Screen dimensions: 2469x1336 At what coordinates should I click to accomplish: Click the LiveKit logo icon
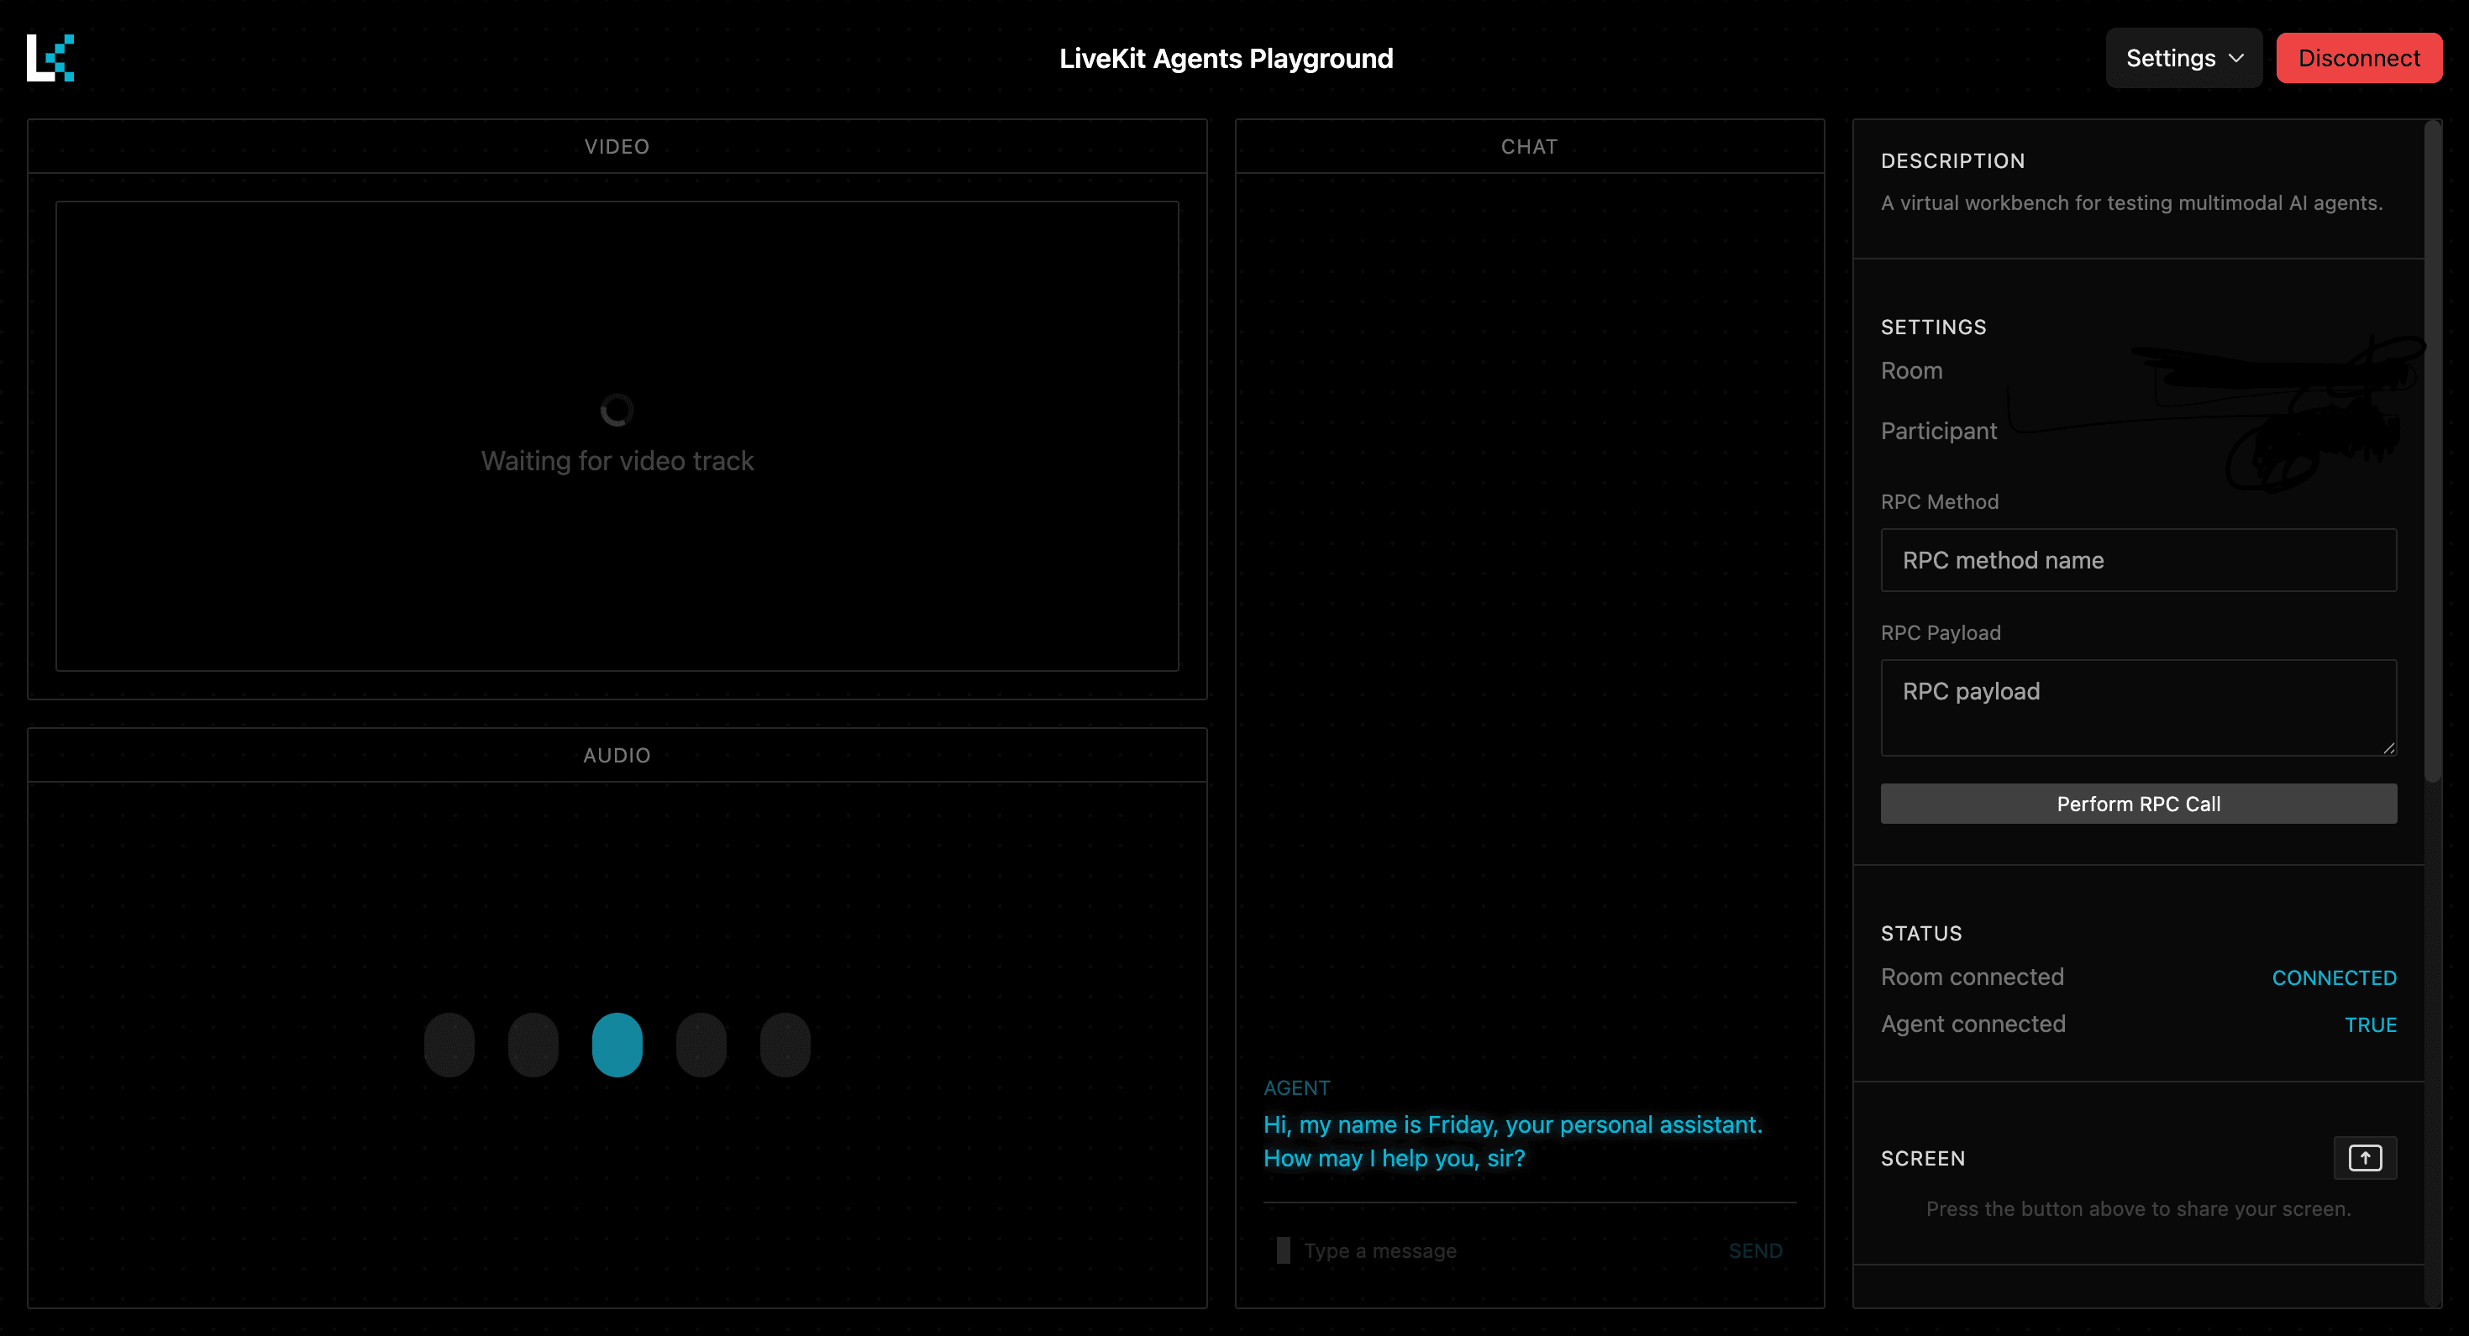[x=50, y=59]
